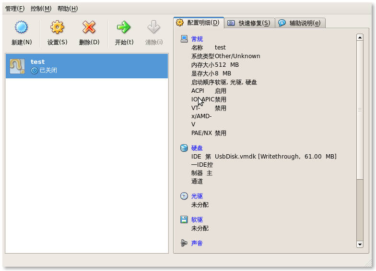
Task: Click the 删除(D) red X icon
Action: pos(89,27)
